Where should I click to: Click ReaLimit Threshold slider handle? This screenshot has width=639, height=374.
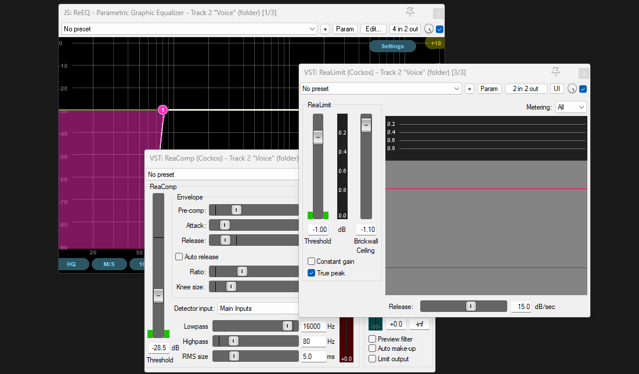318,137
